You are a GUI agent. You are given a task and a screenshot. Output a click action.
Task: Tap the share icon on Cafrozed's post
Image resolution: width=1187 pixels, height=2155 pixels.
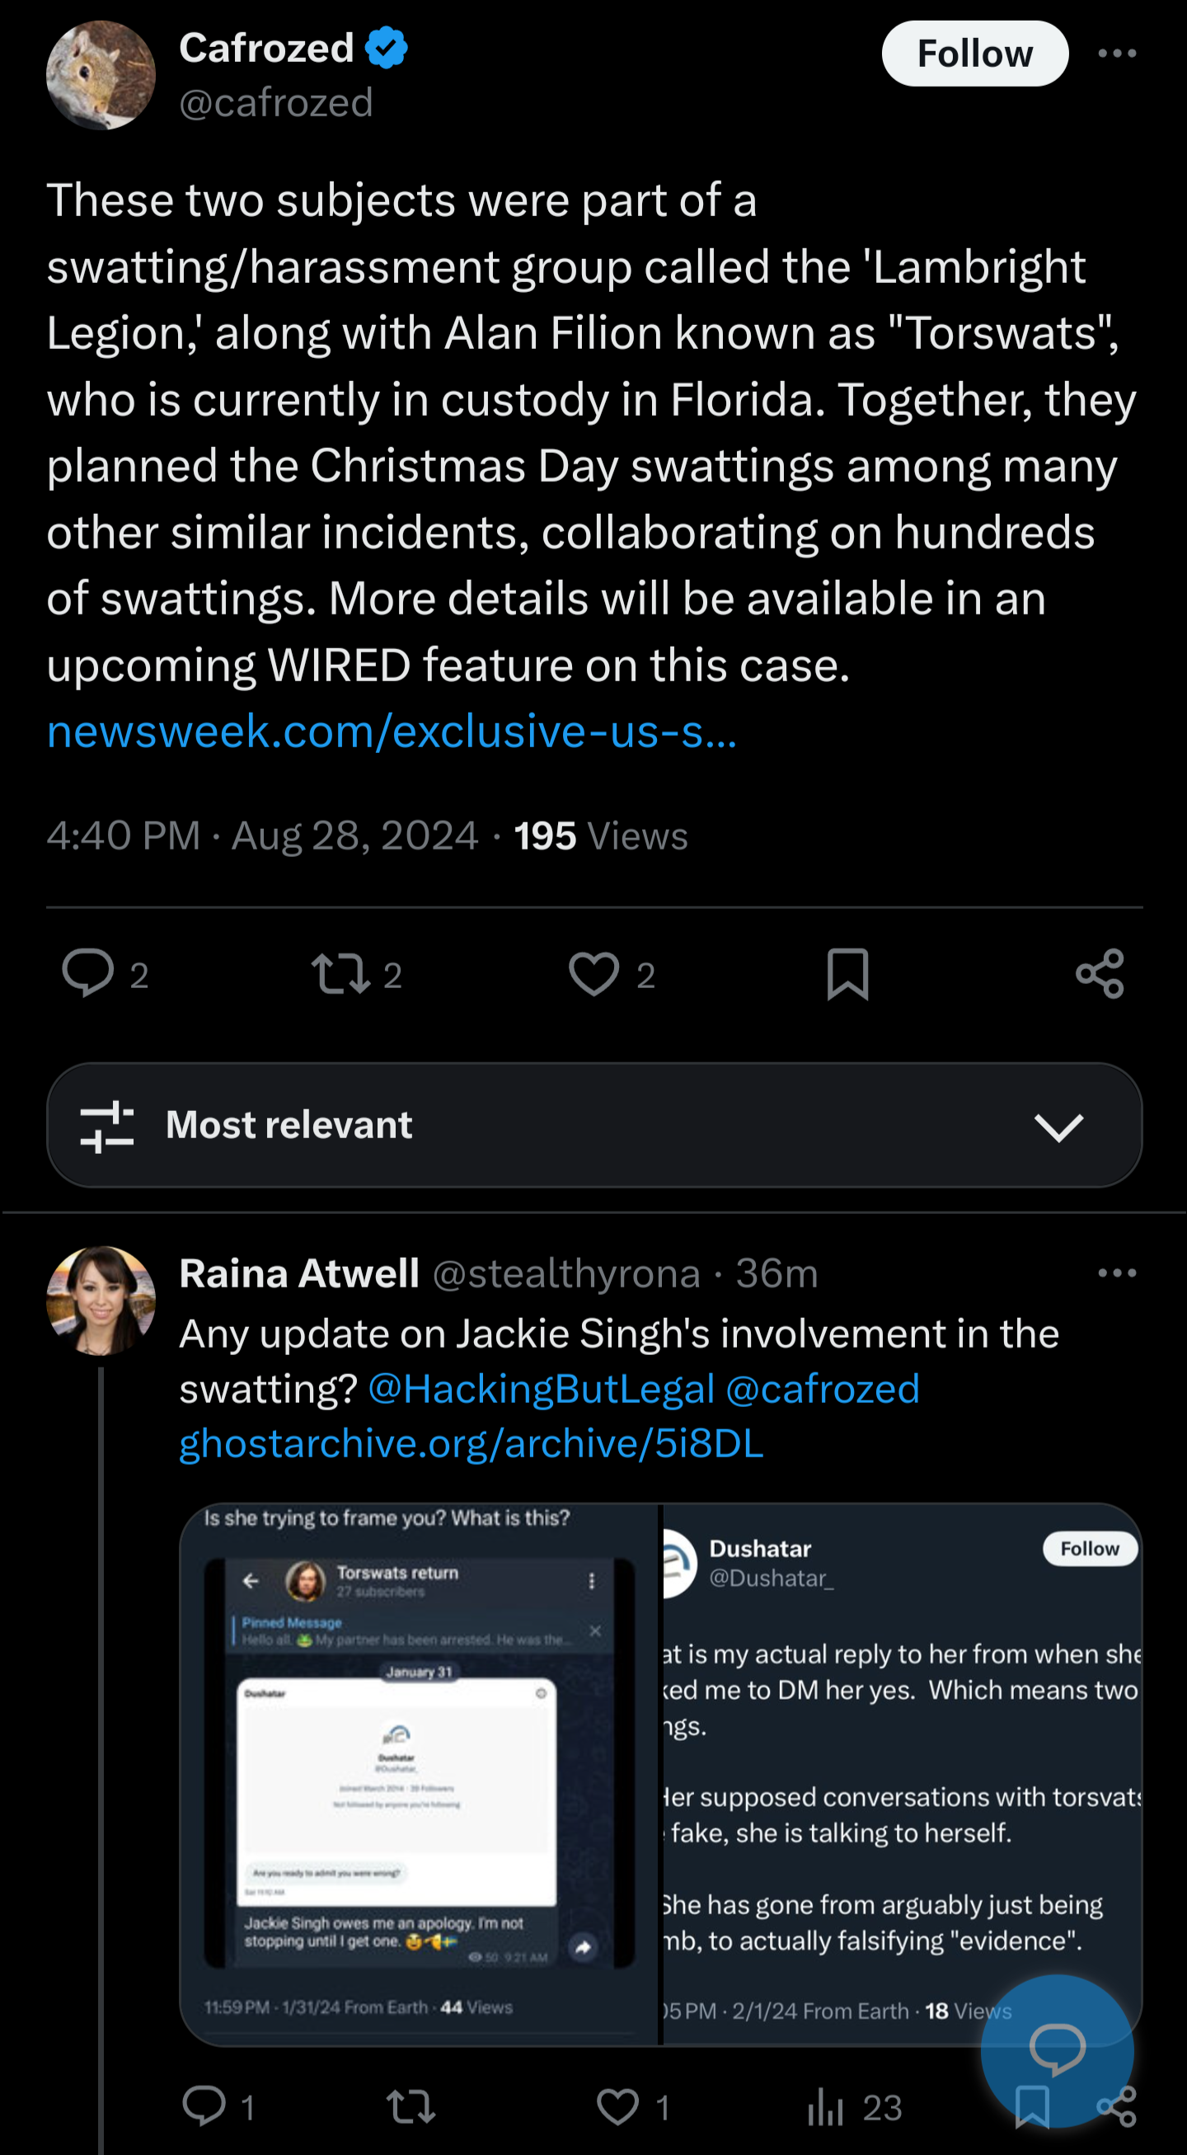pyautogui.click(x=1100, y=974)
